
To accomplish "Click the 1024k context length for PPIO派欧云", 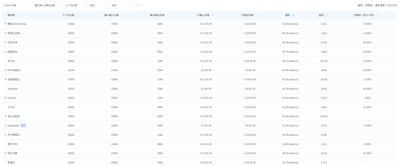I will tap(71, 70).
